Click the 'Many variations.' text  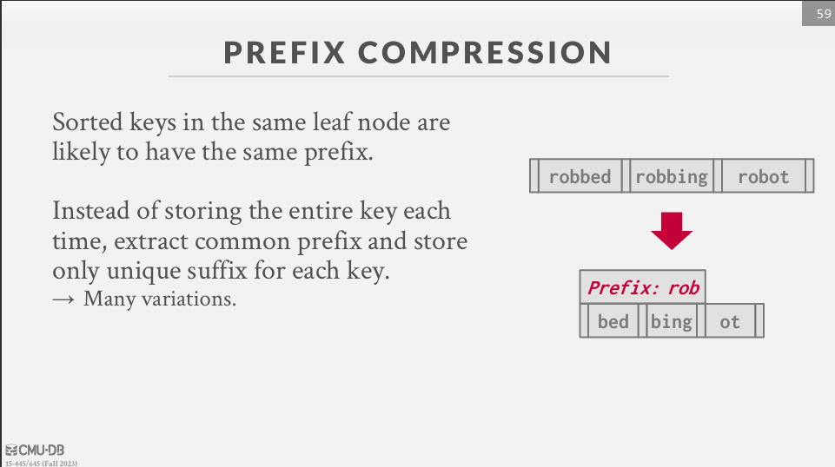160,299
